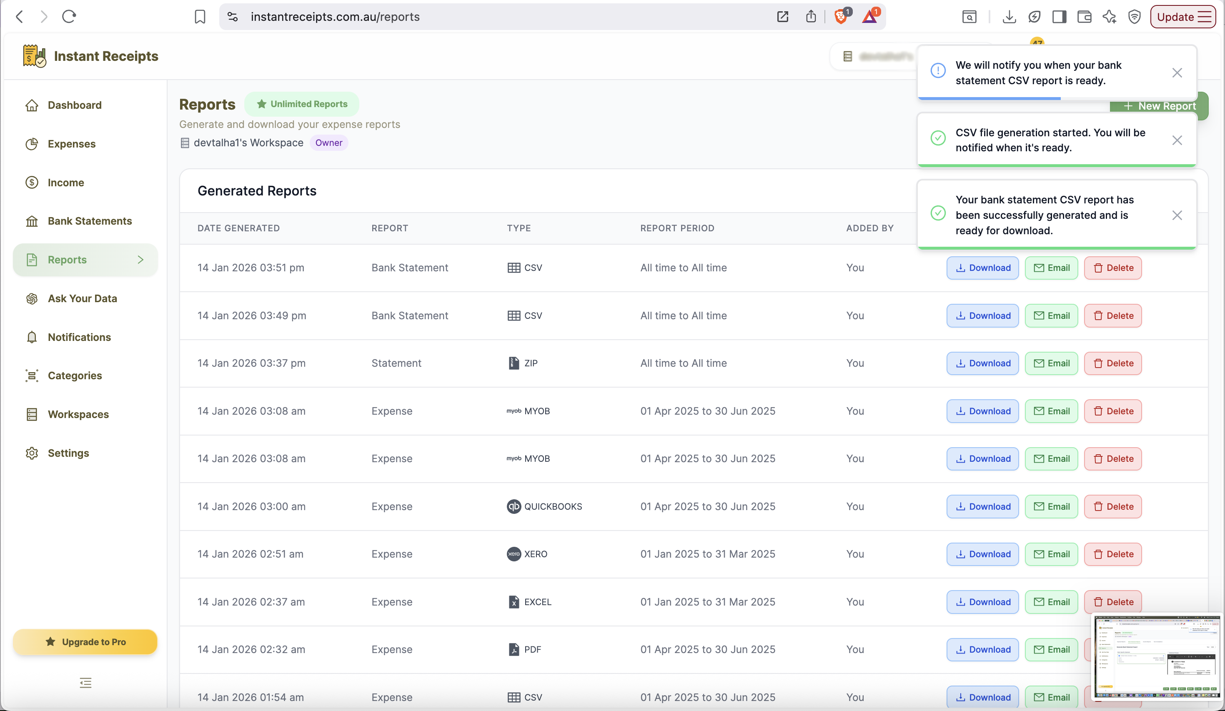Image resolution: width=1225 pixels, height=711 pixels.
Task: Click the browser Update button
Action: coord(1183,17)
